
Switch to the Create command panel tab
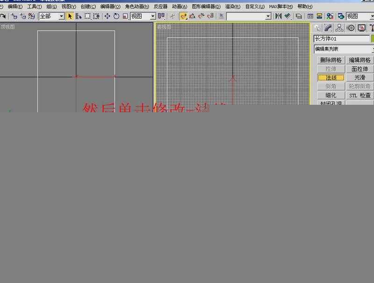(x=317, y=28)
